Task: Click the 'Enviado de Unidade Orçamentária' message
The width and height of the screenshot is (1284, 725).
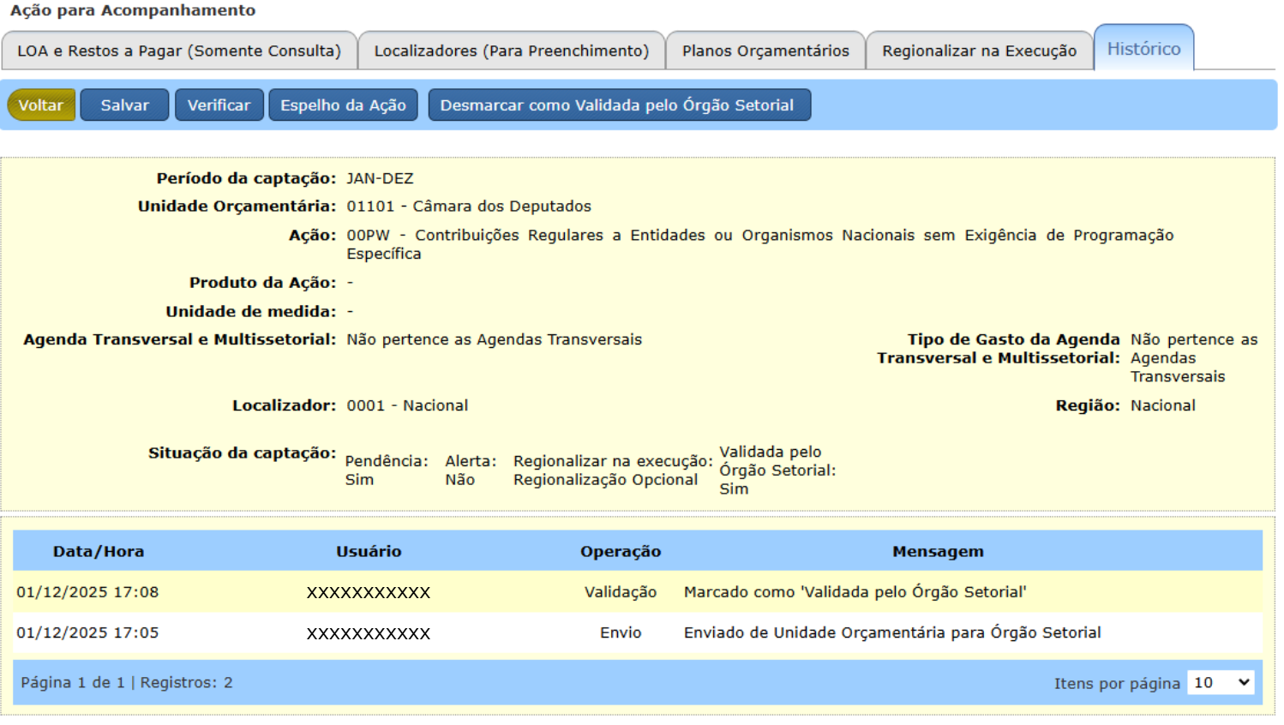Action: click(x=892, y=633)
